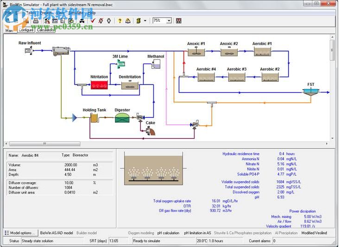Open the 75% zoom dropdown

169,21
